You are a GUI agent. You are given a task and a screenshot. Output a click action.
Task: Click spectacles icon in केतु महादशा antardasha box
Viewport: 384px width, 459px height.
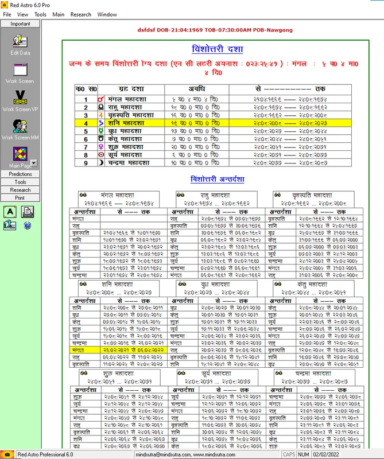point(278,283)
